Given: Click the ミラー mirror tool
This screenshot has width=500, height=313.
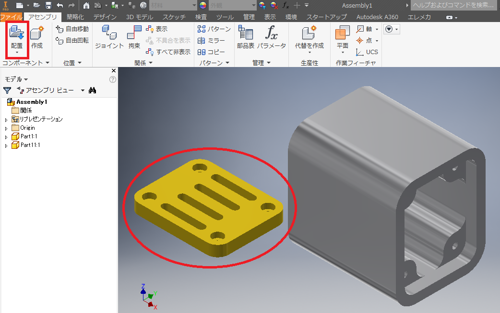Looking at the screenshot, I should [211, 40].
